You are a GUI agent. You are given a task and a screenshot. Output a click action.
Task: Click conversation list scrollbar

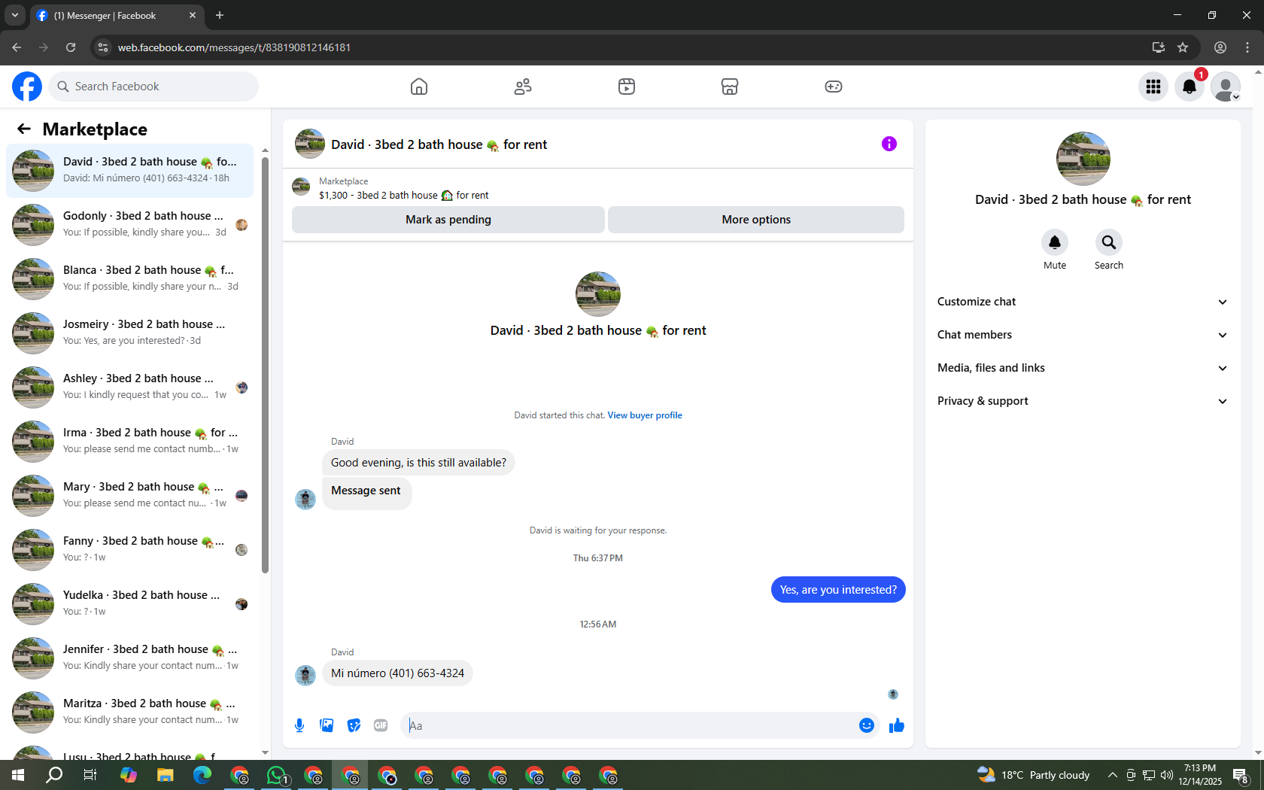[x=265, y=365]
